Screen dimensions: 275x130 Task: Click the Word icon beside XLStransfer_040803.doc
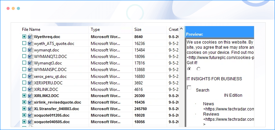click(x=31, y=109)
